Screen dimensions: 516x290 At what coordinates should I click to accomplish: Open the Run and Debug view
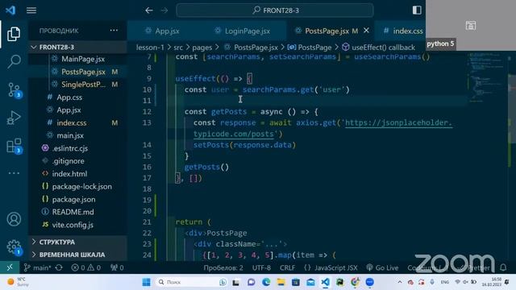(x=14, y=118)
